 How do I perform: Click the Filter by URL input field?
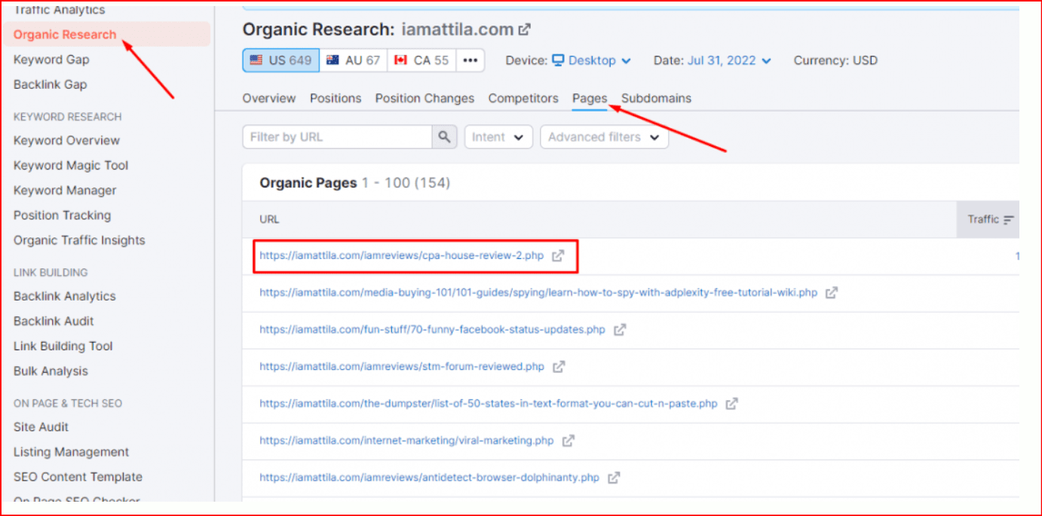point(337,137)
